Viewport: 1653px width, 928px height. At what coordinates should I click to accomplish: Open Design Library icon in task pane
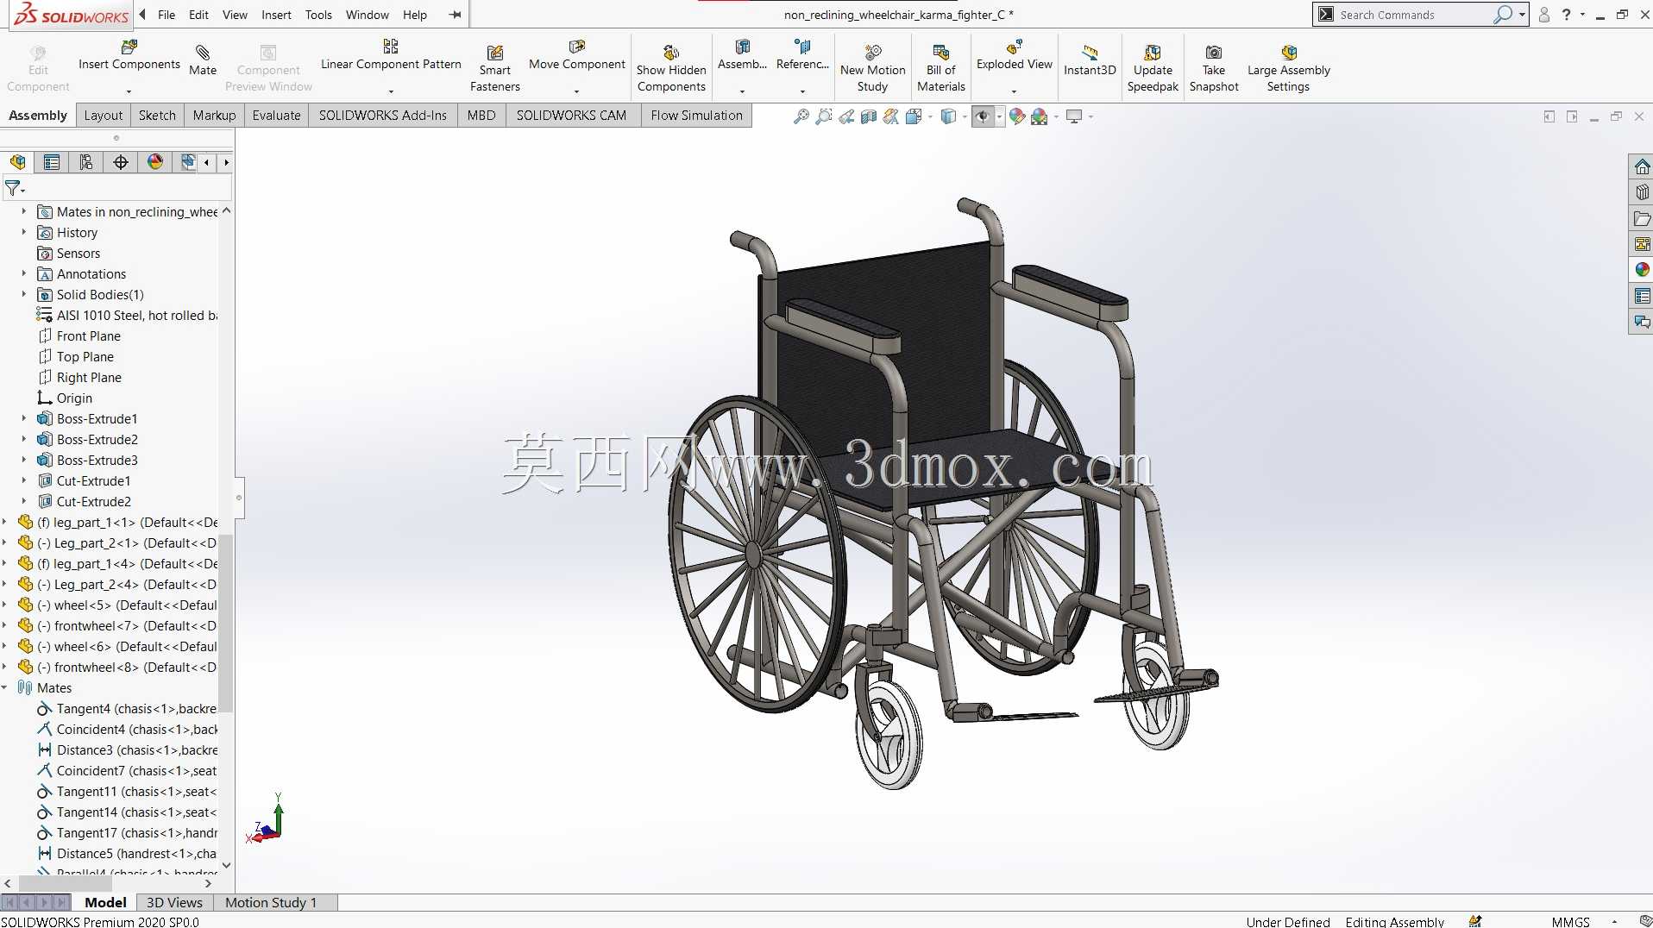[x=1642, y=192]
